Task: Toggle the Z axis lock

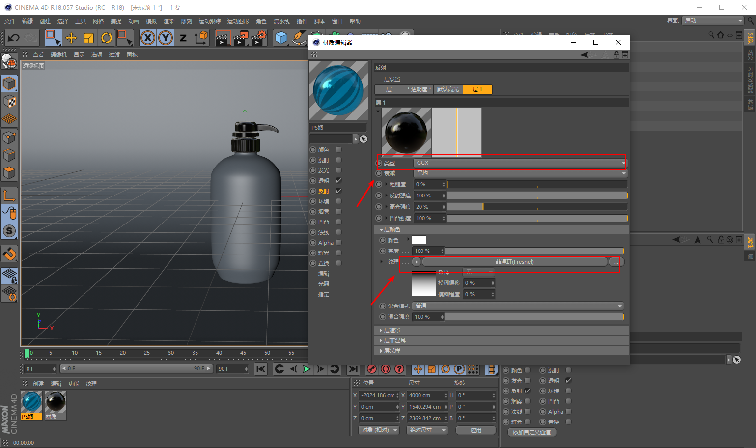Action: point(183,38)
